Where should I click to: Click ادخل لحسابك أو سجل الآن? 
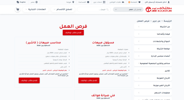click(x=157, y=2)
